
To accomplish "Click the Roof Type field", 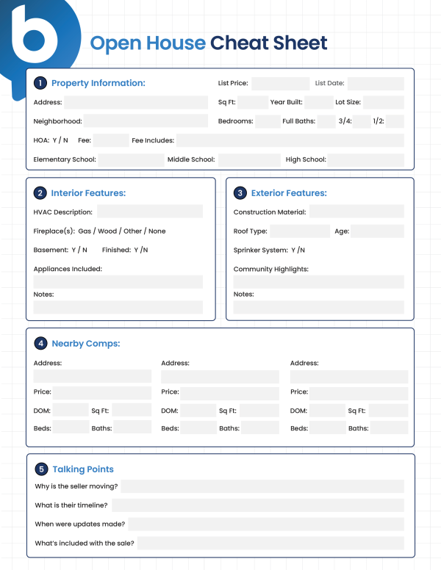I will 300,231.
